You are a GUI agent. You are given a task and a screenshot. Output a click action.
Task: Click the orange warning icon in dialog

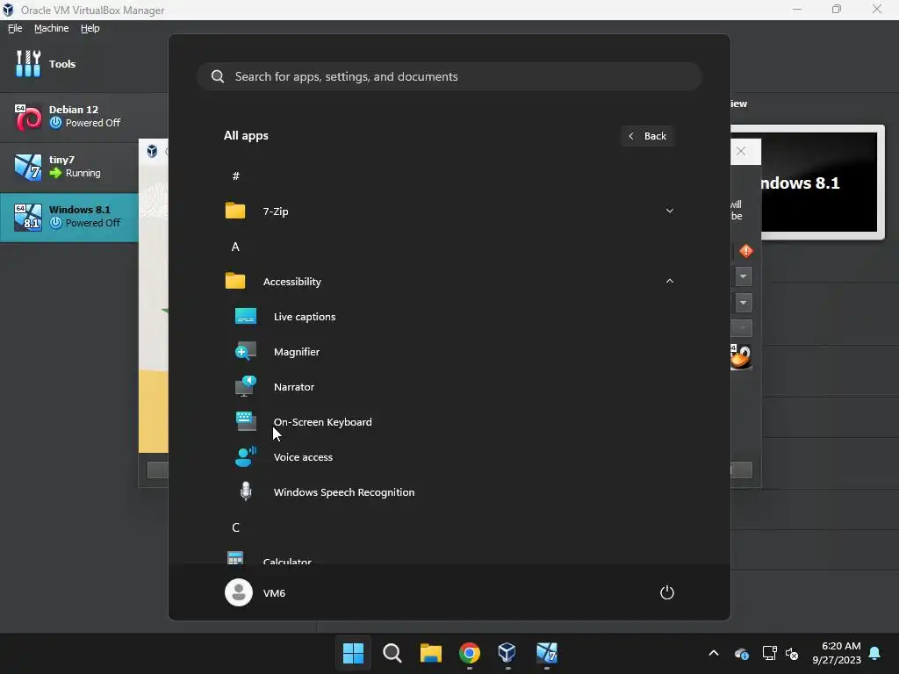tap(746, 250)
